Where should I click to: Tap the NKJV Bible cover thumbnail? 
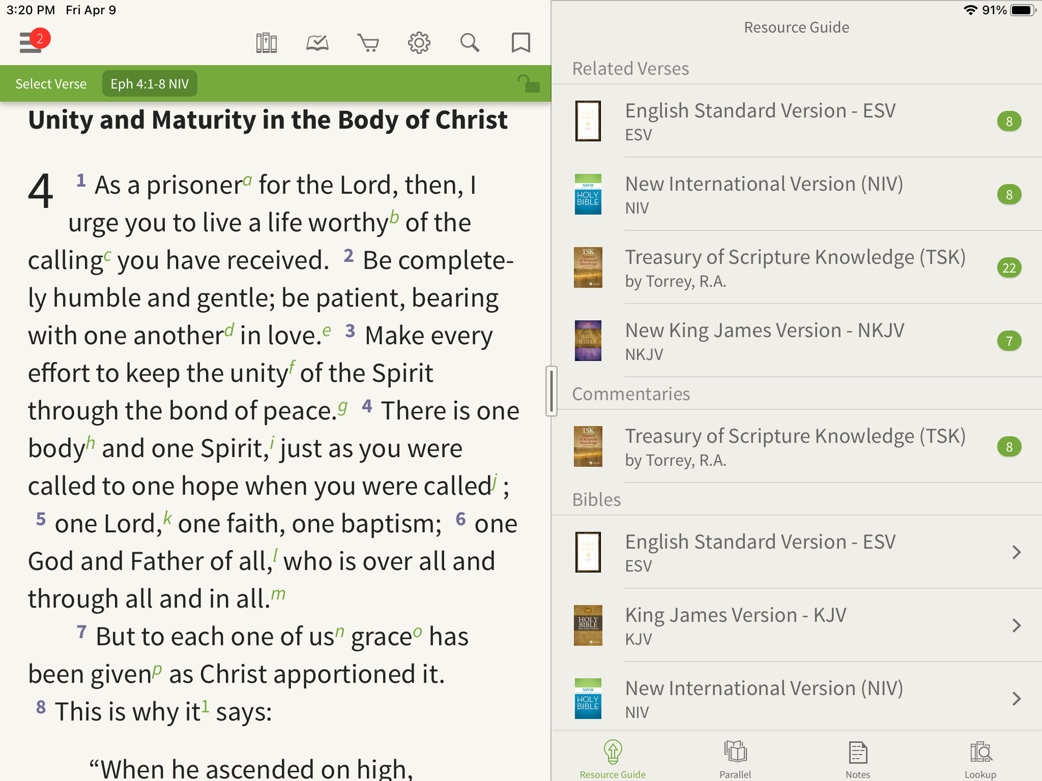click(x=588, y=341)
